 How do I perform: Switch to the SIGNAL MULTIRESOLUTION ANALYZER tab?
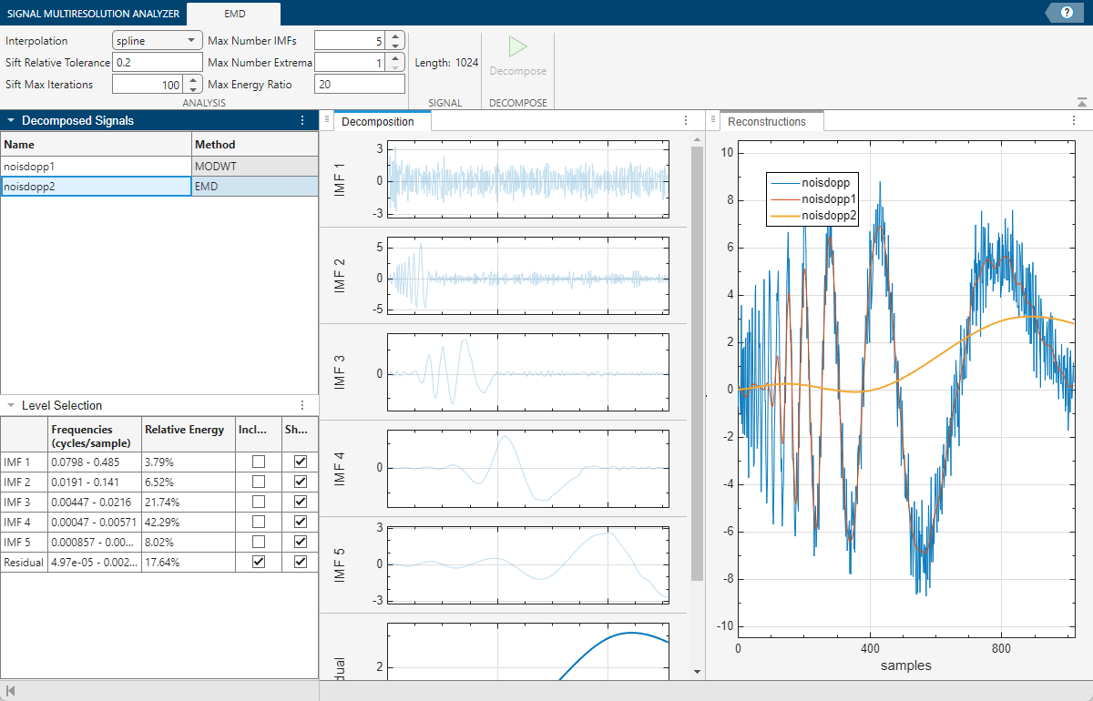(94, 14)
